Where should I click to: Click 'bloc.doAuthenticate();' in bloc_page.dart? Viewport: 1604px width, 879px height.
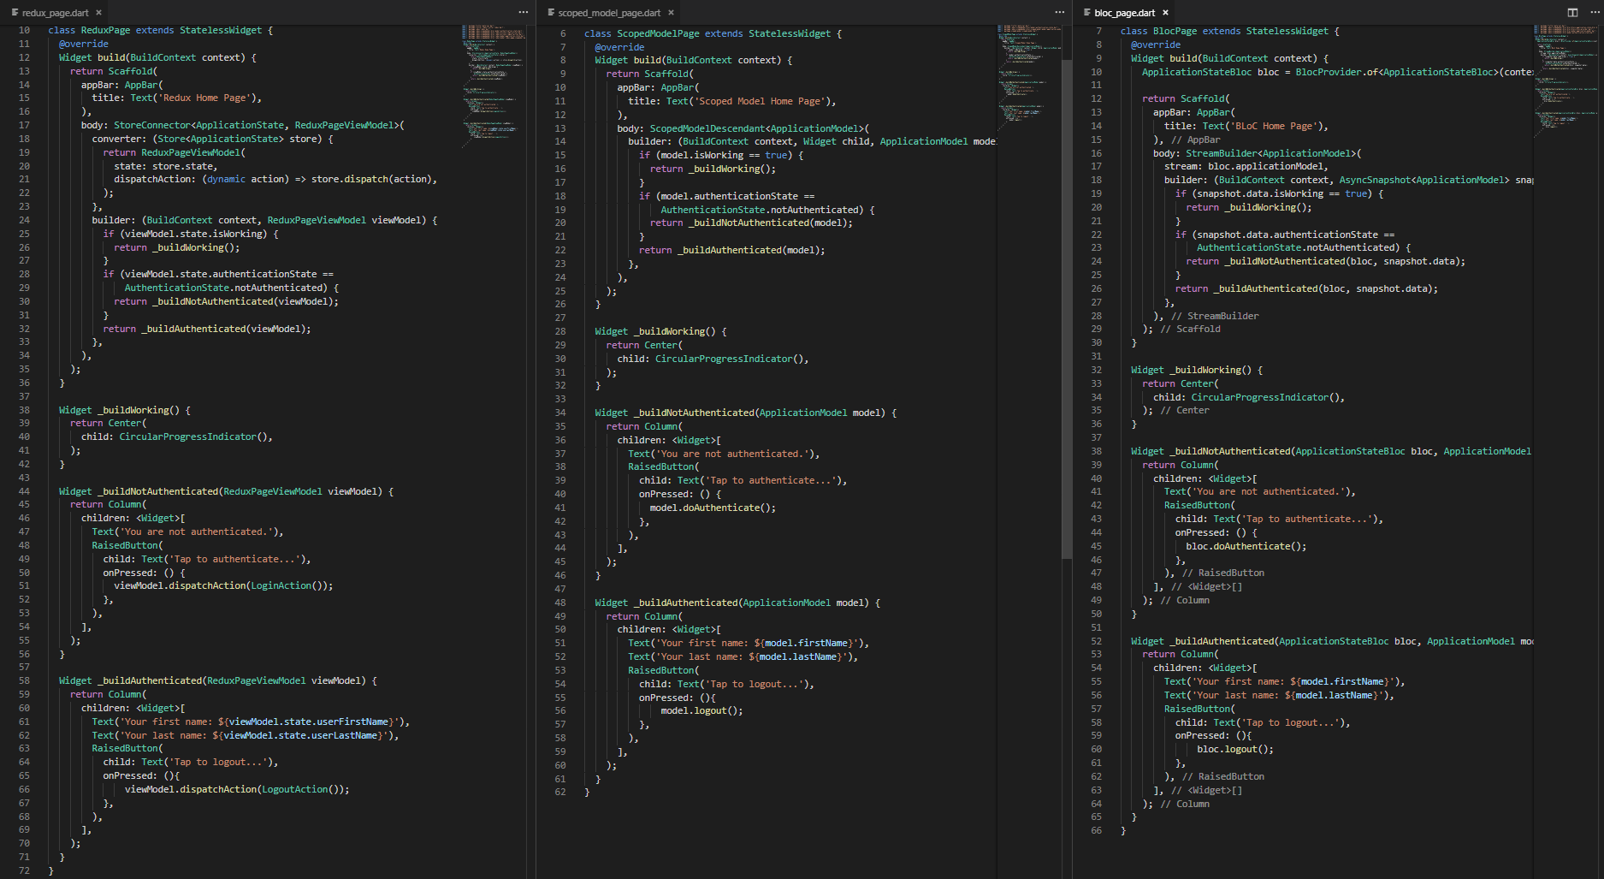tap(1246, 546)
